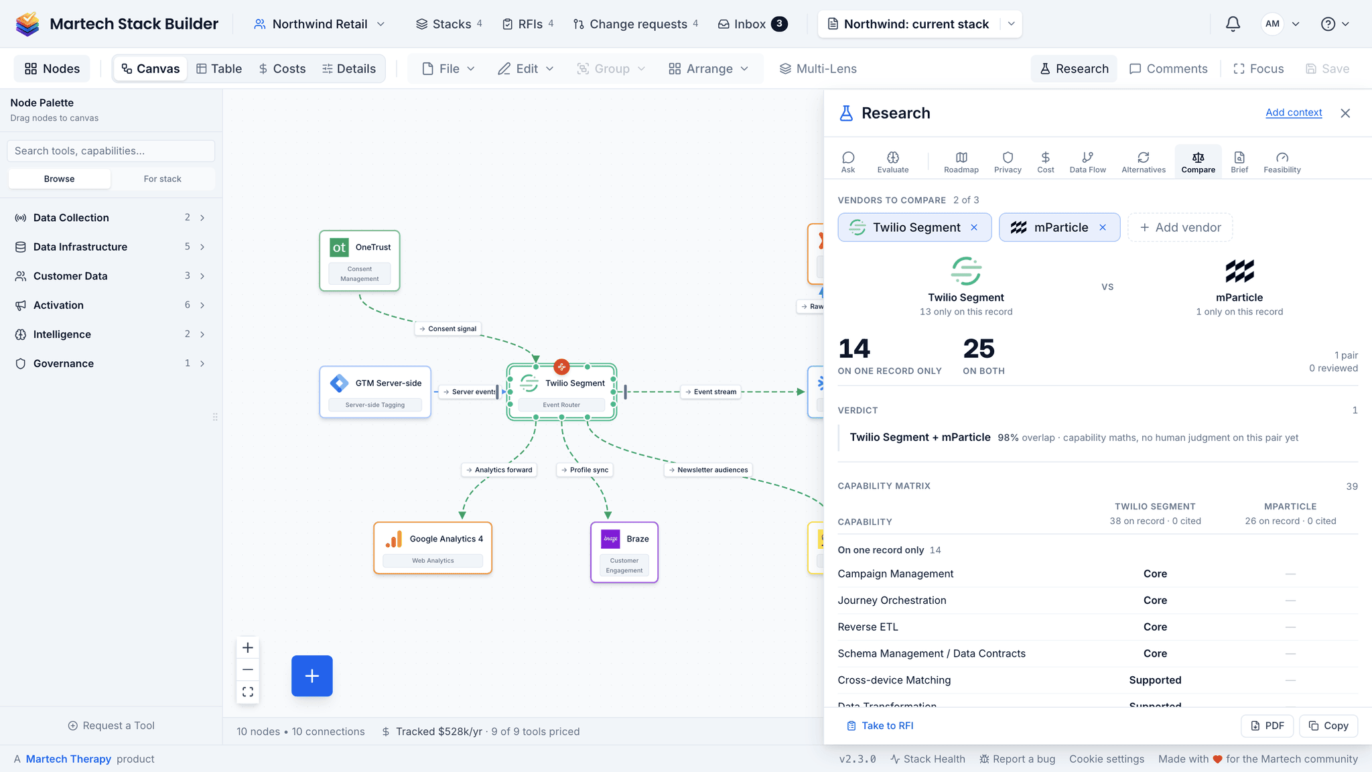This screenshot has width=1372, height=772.
Task: Expand the Activation category
Action: 111,305
